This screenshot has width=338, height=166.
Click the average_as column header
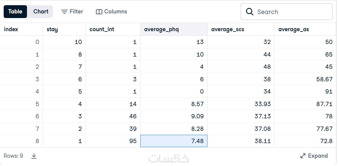(x=294, y=29)
